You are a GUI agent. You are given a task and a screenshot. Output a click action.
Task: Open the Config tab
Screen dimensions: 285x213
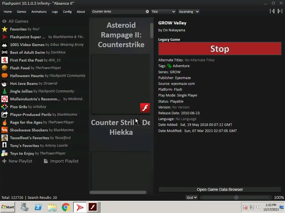(67, 12)
